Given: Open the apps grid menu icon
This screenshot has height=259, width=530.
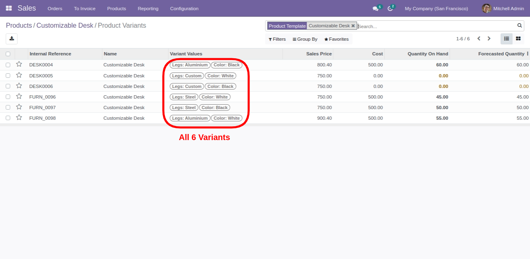Looking at the screenshot, I should 9,8.
